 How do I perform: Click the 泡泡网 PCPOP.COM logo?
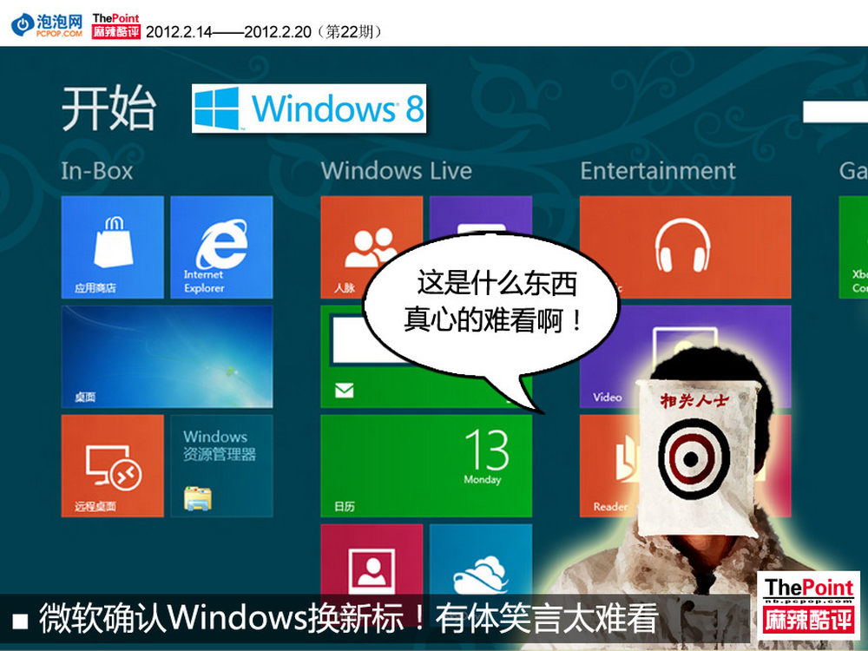[48, 25]
